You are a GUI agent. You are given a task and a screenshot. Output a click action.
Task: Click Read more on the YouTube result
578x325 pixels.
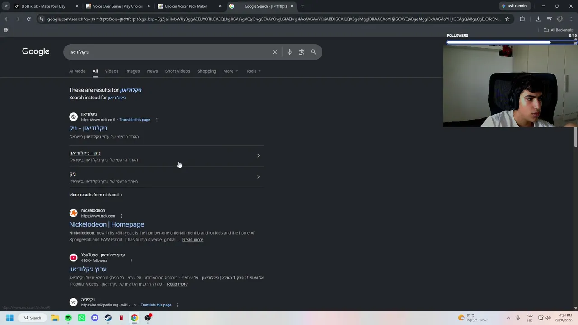point(177,284)
